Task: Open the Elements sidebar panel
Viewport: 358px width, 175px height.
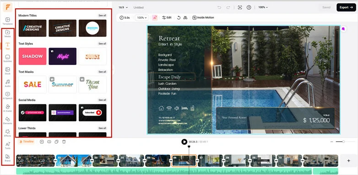Action: point(7,121)
